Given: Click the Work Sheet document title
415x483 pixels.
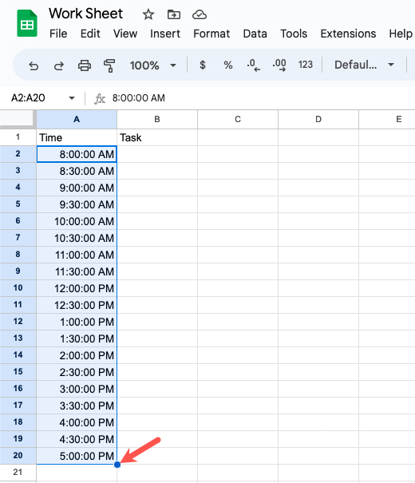Looking at the screenshot, I should (x=85, y=14).
